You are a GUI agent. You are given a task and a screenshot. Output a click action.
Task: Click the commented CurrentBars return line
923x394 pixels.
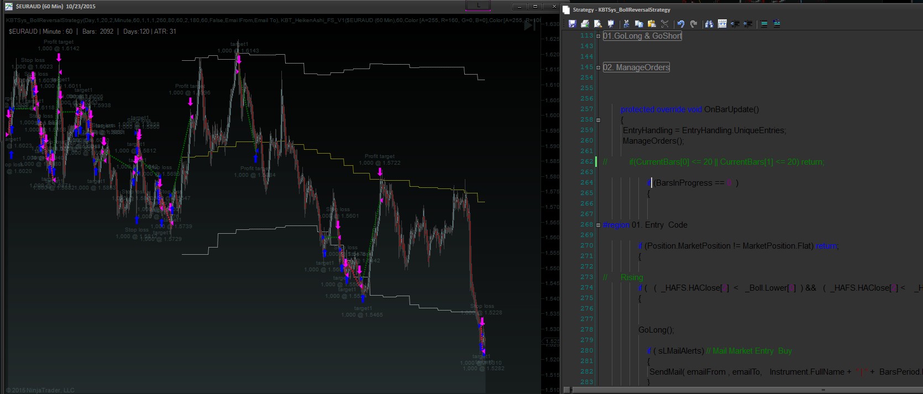coord(714,162)
